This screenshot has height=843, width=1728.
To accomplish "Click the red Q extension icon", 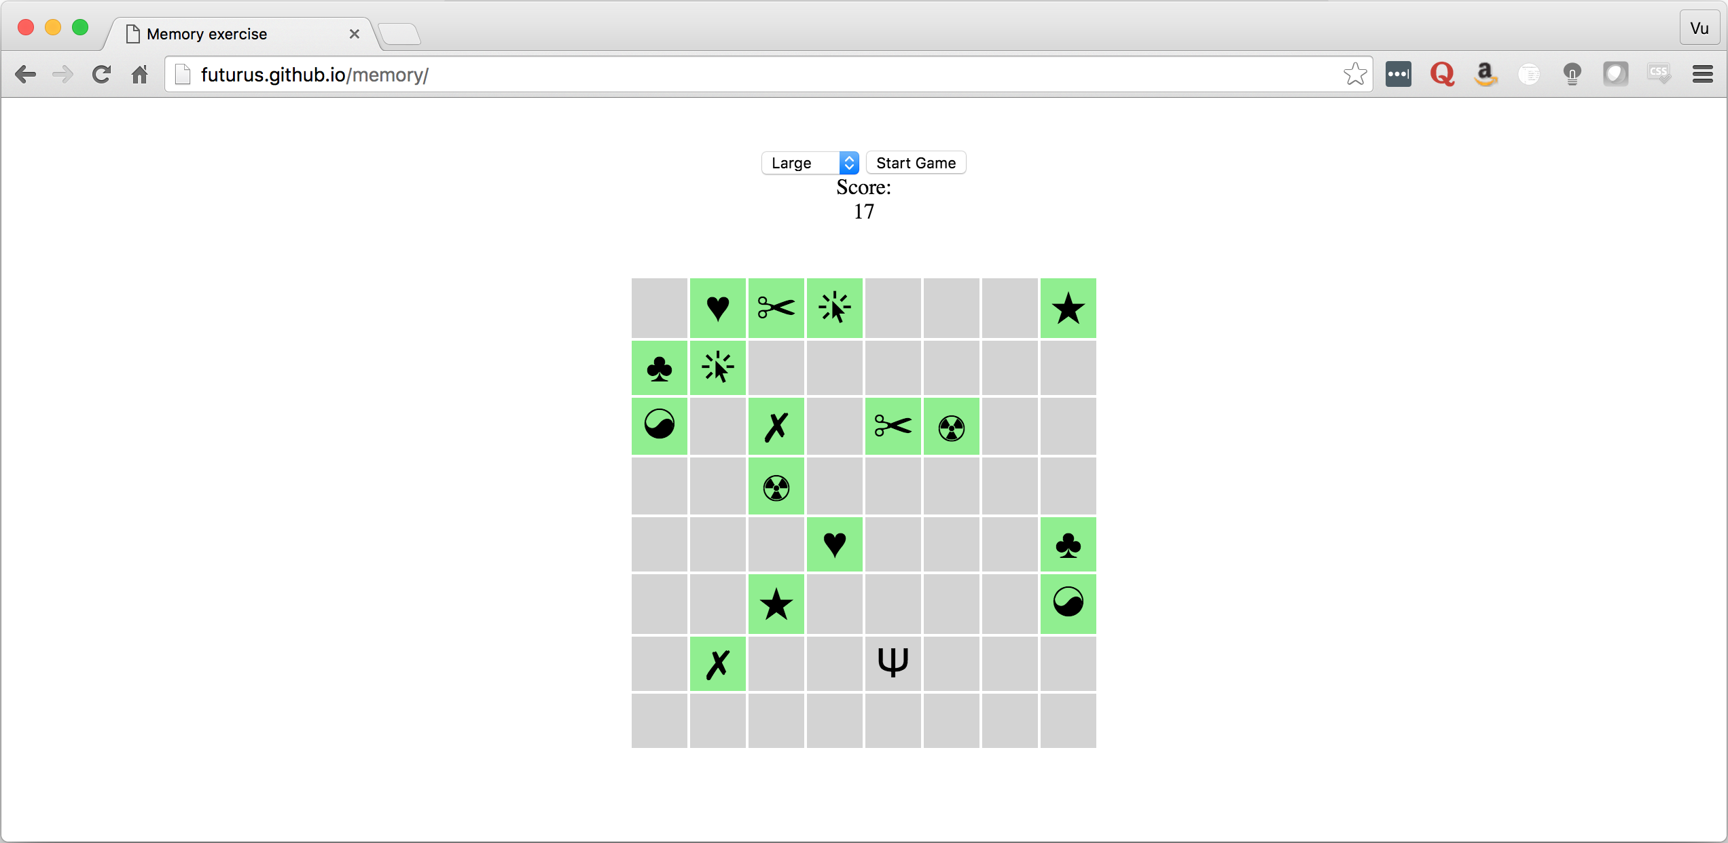I will (x=1441, y=74).
